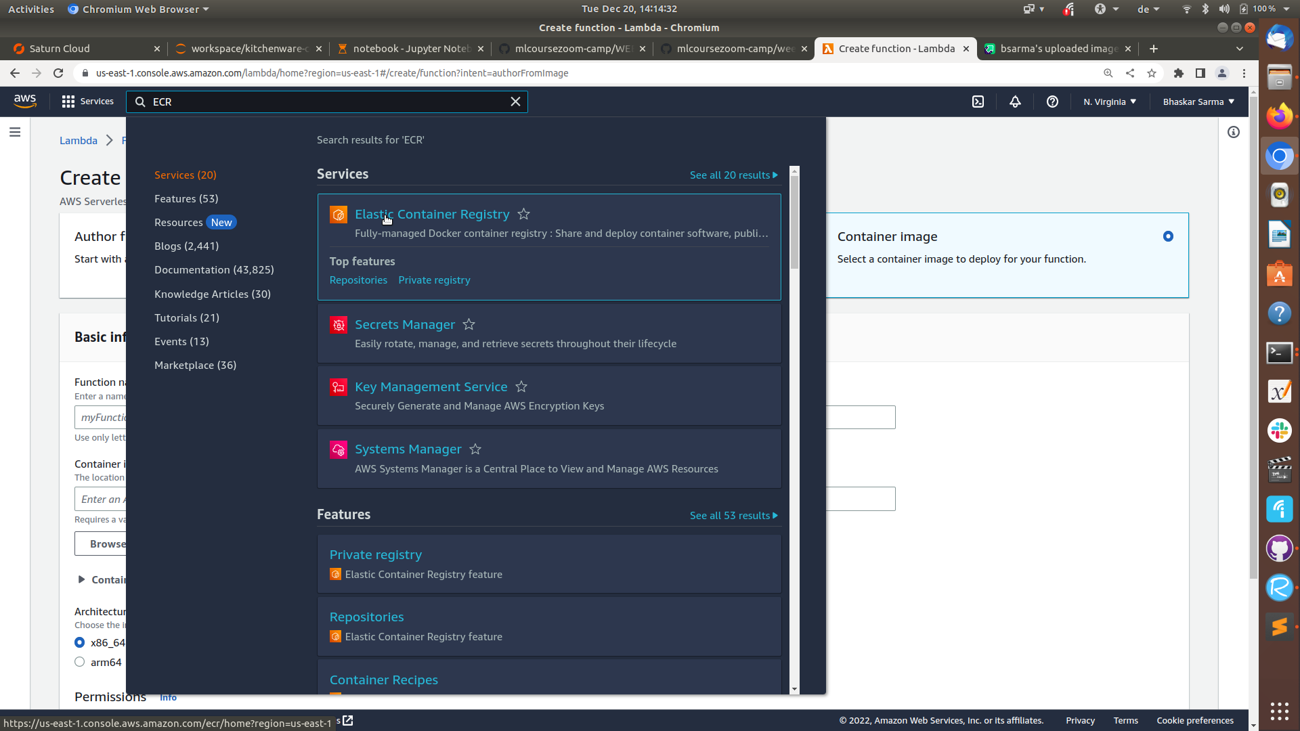
Task: Open Repositories under Top features
Action: click(x=358, y=280)
